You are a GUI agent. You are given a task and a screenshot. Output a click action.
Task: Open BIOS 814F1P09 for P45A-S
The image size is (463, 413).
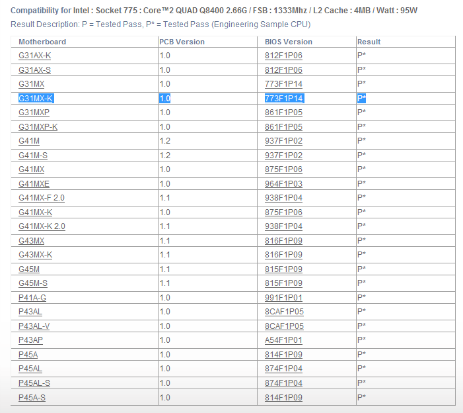click(x=283, y=397)
